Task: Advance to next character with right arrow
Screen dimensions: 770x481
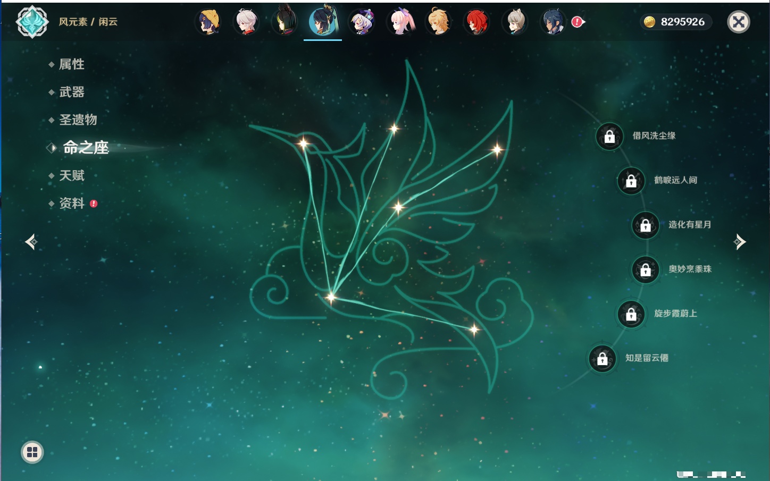Action: click(740, 242)
